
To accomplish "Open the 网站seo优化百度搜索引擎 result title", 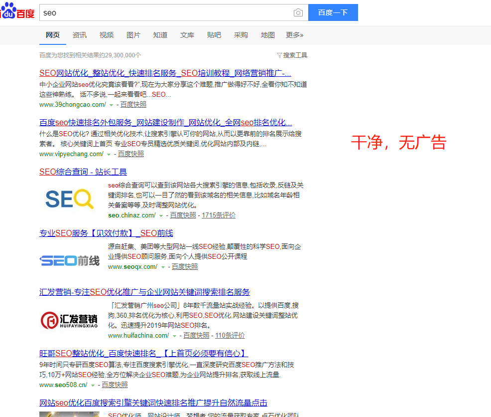I will [x=153, y=403].
